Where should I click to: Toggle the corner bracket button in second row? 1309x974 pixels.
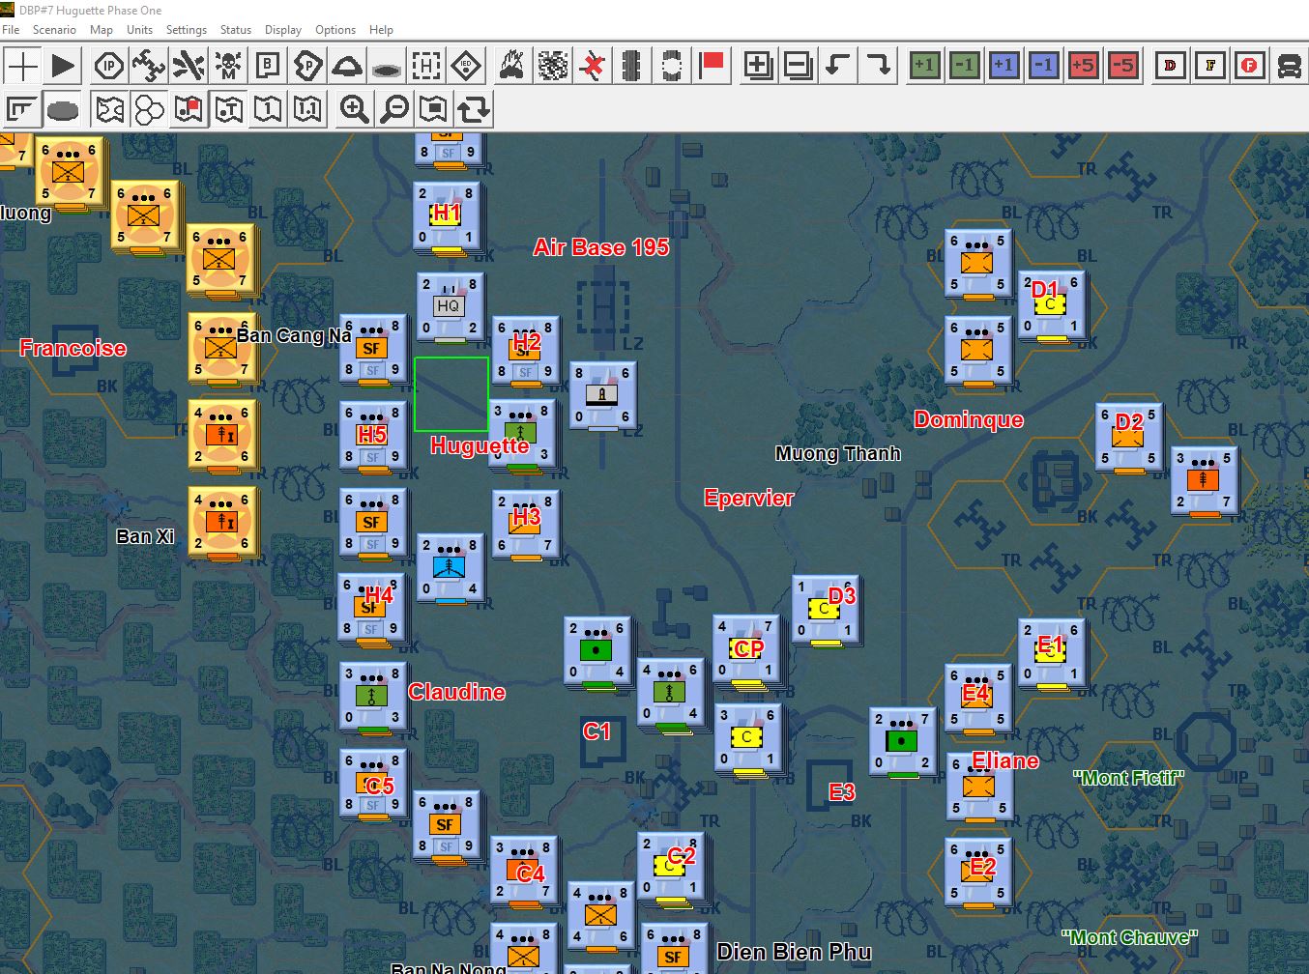coord(22,109)
